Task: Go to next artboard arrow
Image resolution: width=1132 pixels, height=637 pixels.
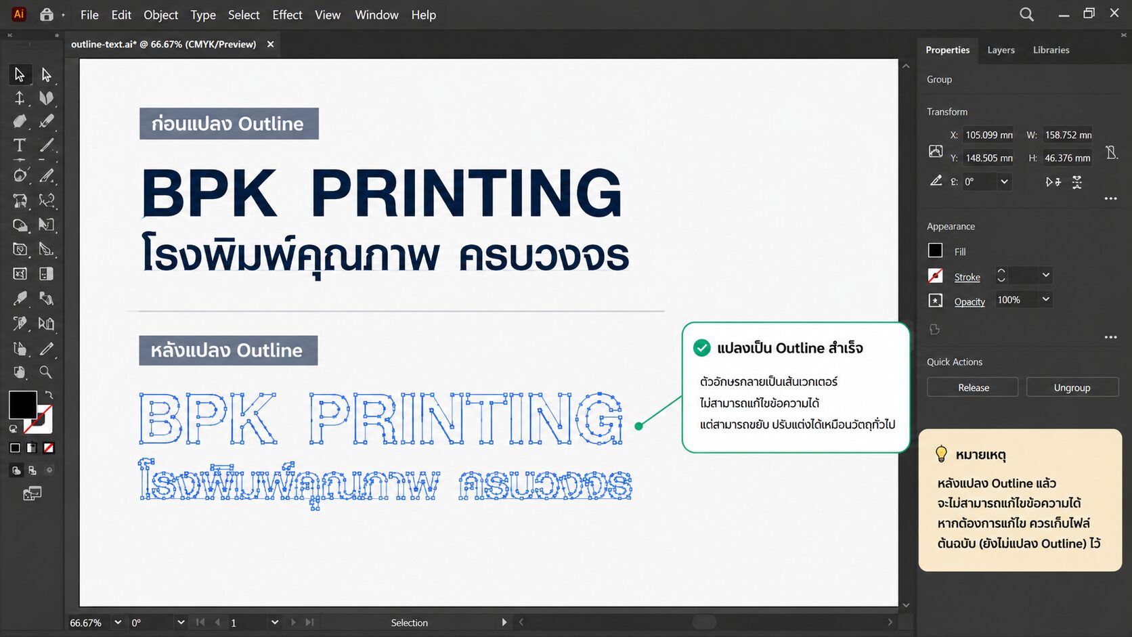Action: (293, 622)
